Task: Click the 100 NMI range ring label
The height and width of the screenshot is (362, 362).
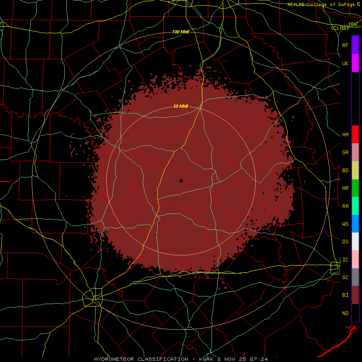Action: point(181,32)
